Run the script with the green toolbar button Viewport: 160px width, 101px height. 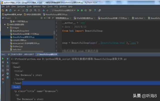(x=78, y=10)
